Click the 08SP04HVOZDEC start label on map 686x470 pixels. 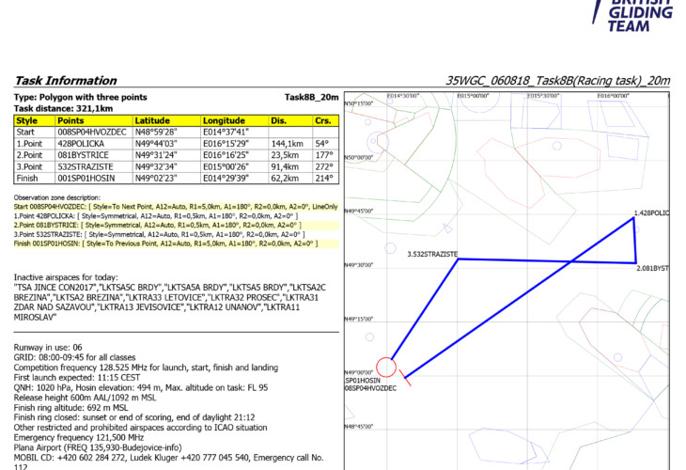coord(370,387)
